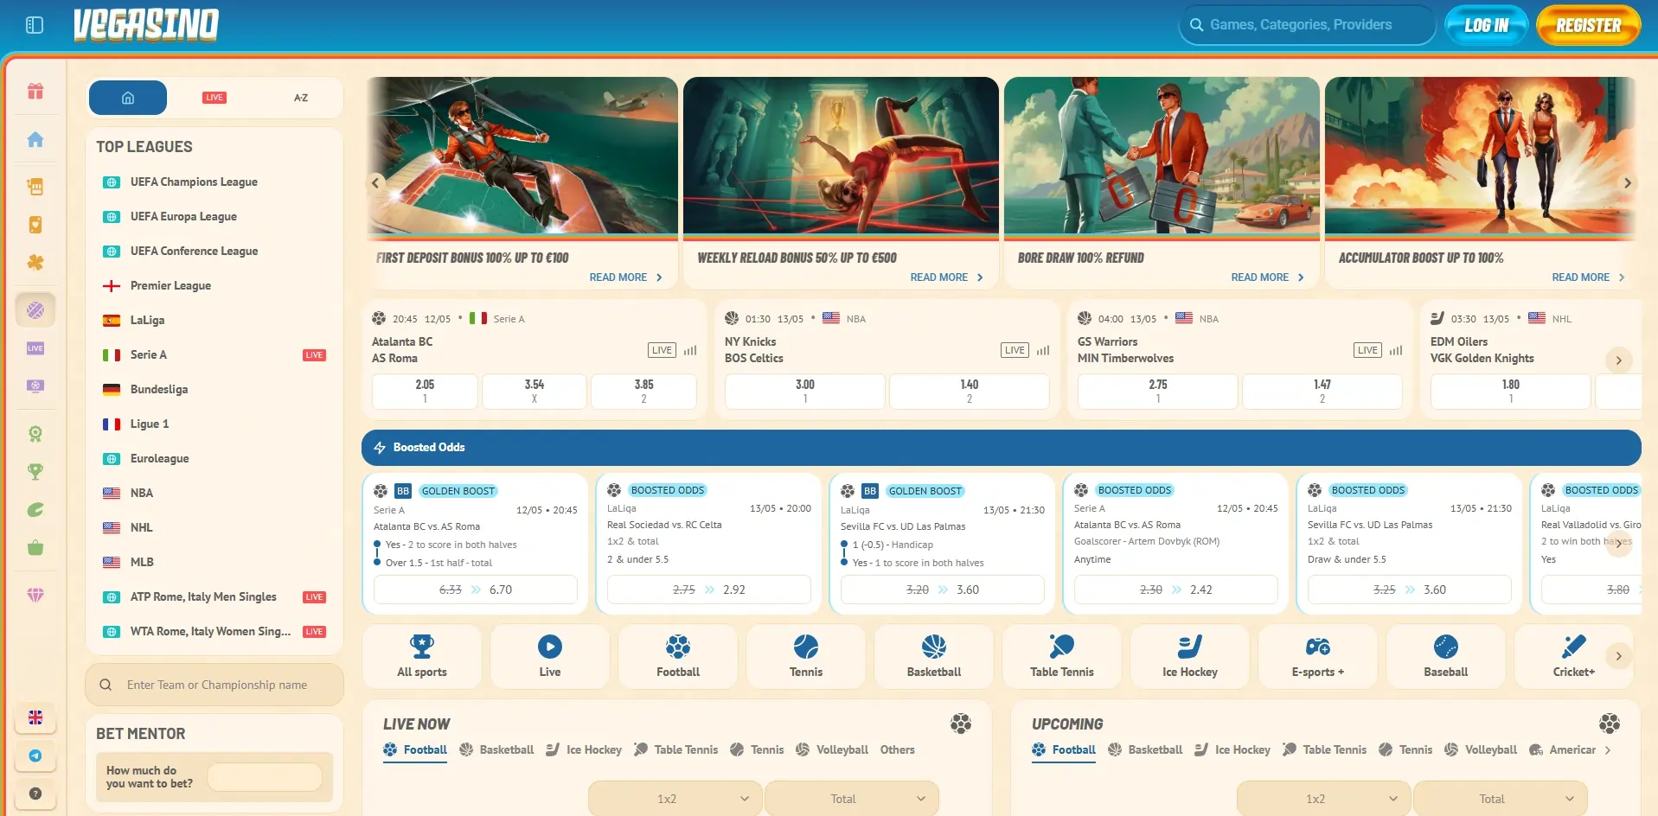Open the purple LIVE sidebar icon

pos(35,348)
